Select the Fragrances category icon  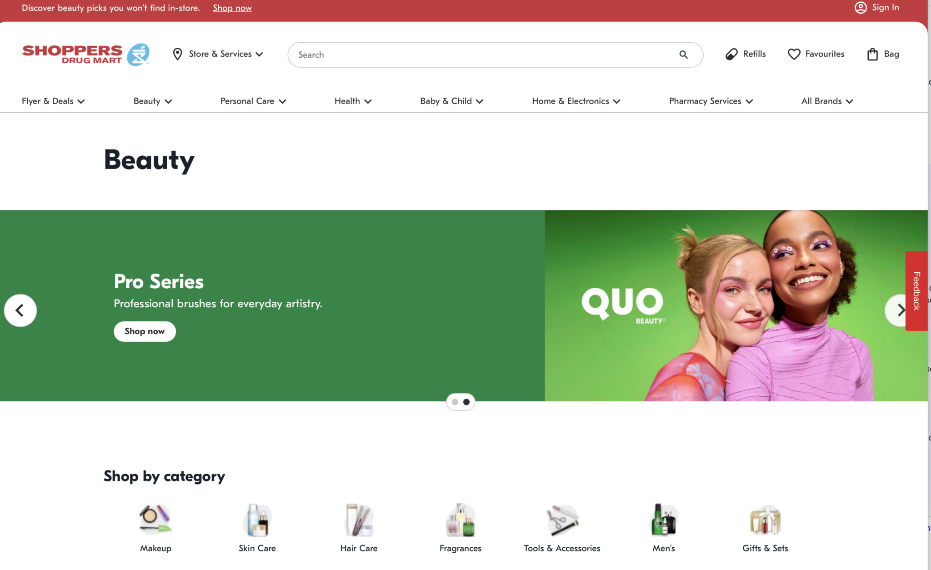460,520
